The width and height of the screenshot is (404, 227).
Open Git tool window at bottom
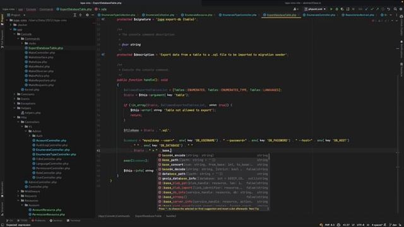[x=9, y=221]
